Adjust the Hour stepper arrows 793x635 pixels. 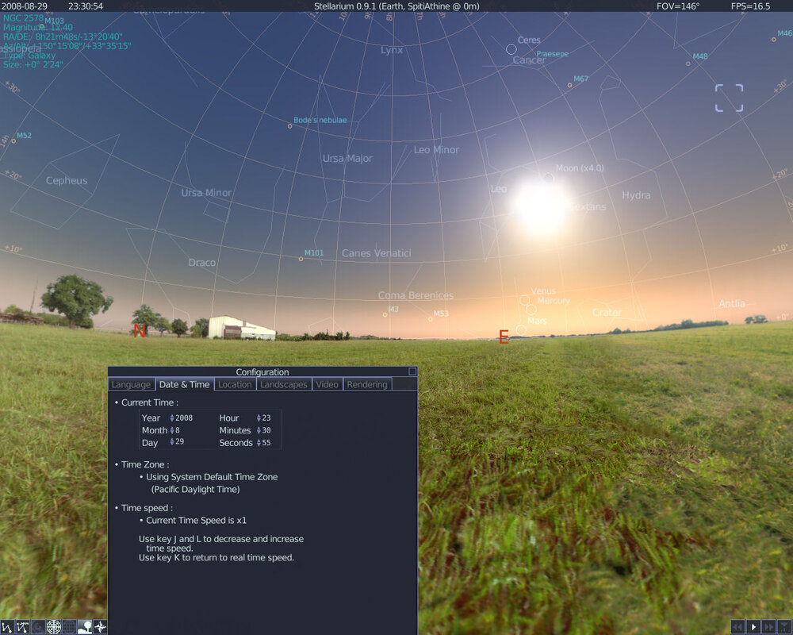click(259, 418)
